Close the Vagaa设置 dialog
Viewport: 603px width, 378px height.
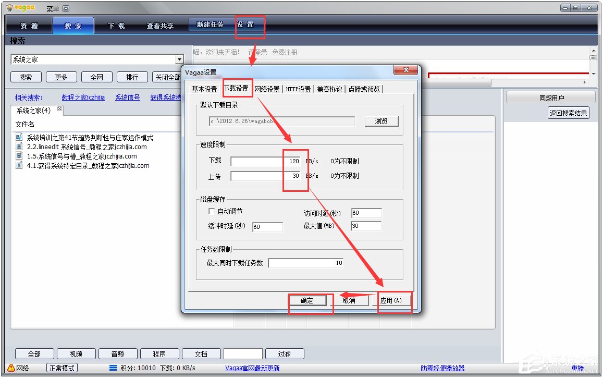[x=405, y=70]
